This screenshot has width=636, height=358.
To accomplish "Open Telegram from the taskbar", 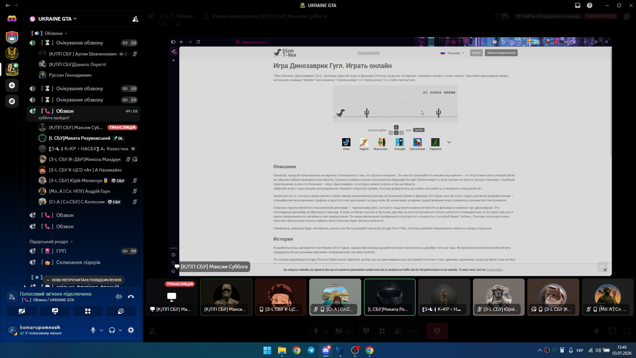I will [311, 351].
